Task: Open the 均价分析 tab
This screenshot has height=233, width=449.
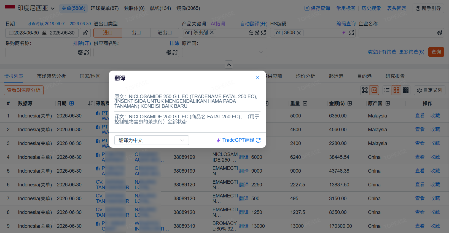Action: pyautogui.click(x=305, y=76)
